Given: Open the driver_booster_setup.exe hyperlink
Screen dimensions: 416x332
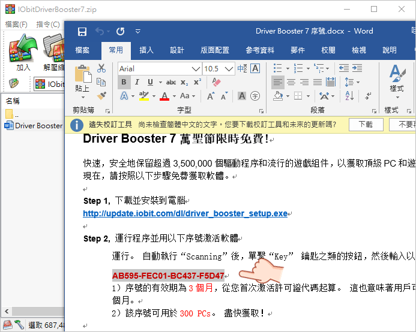Looking at the screenshot, I should [185, 213].
